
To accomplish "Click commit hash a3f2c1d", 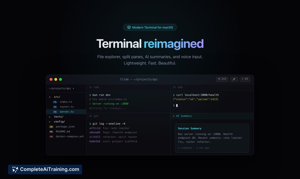I will [95, 128].
